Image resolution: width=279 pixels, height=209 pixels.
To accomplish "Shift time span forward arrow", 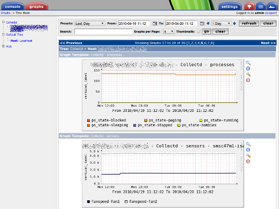I will point(235,24).
